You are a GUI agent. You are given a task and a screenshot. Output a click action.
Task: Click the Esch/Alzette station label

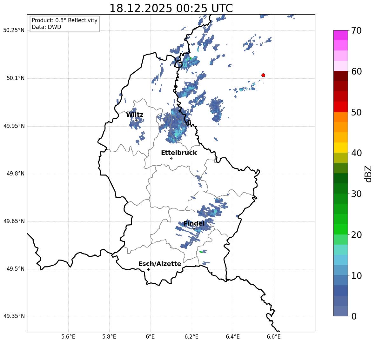(x=160, y=264)
